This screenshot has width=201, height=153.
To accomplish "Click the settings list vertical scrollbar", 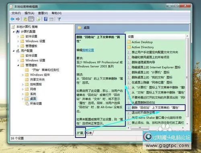I will tap(187, 77).
